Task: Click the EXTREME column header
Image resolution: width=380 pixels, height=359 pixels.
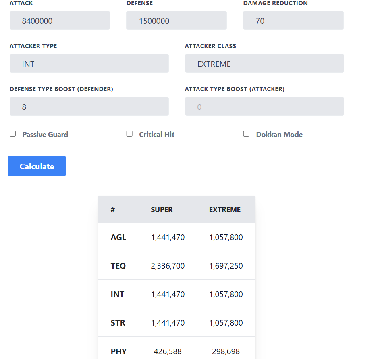Action: [224, 209]
